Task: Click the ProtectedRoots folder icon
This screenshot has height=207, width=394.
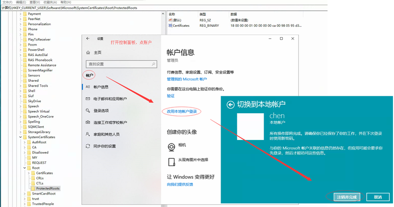Action: pyautogui.click(x=33, y=188)
